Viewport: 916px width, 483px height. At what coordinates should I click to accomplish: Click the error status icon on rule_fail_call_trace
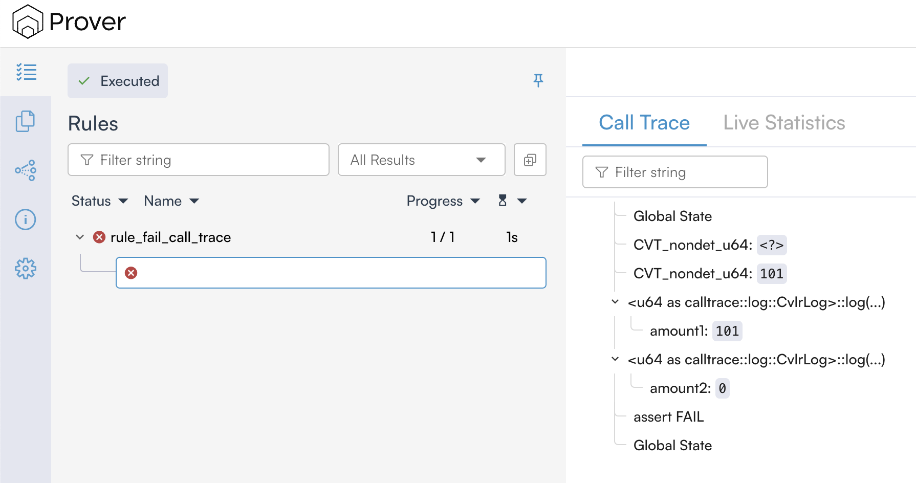99,237
